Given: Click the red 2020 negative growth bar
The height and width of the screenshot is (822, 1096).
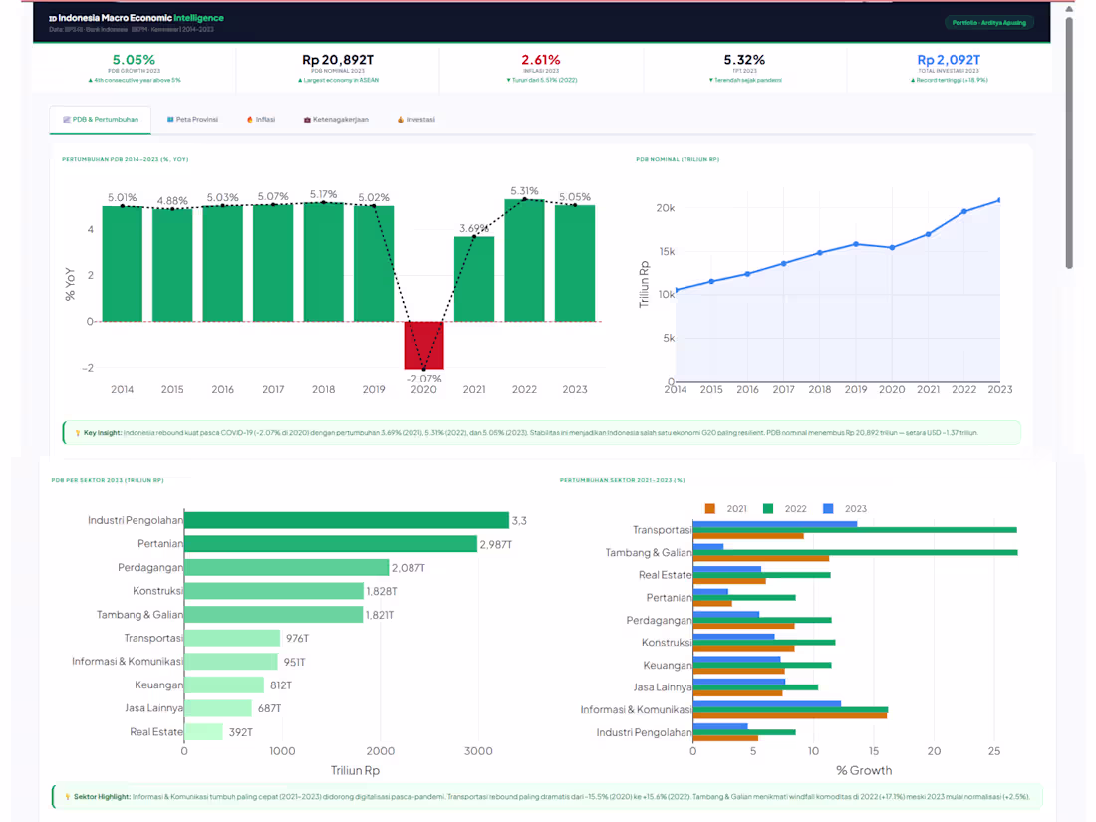Looking at the screenshot, I should tap(423, 346).
